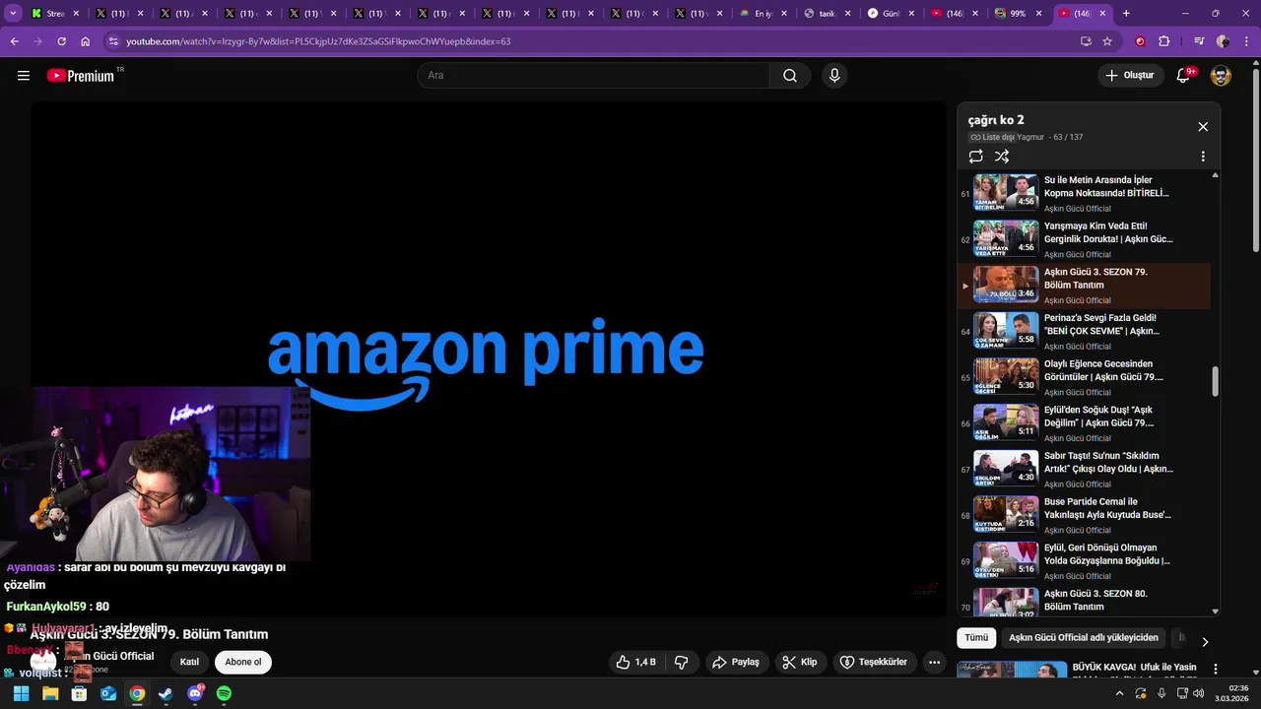Click playlist scrollbar down arrow
Screen dimensions: 1261x709
click(1215, 612)
